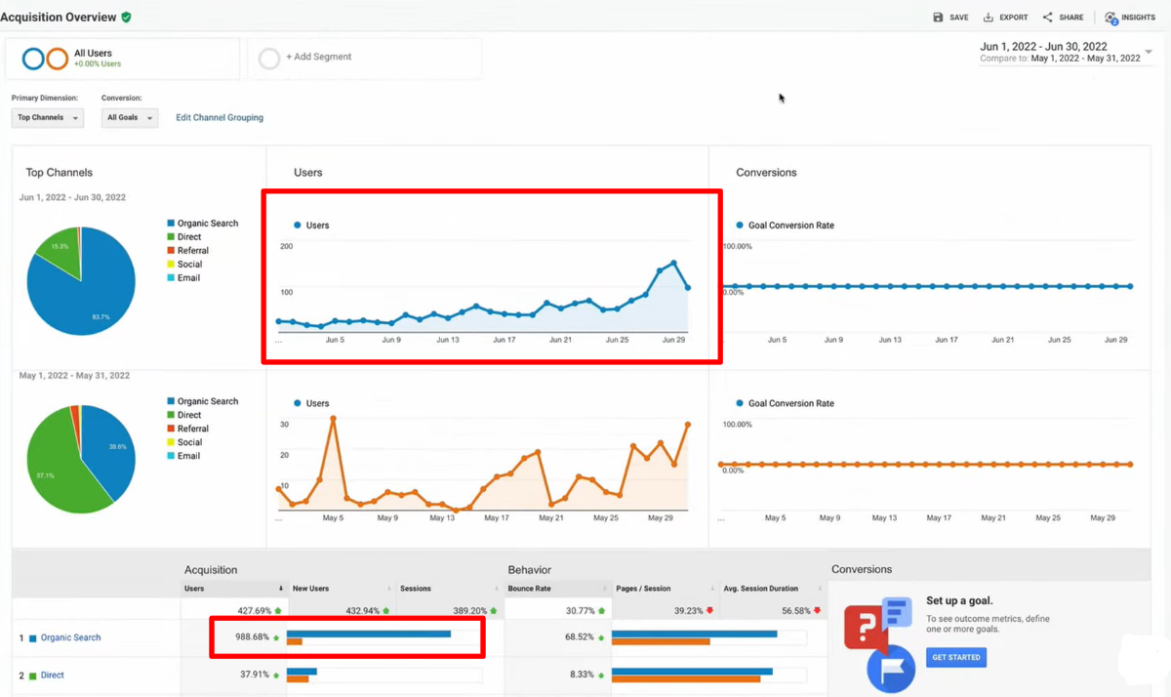This screenshot has width=1171, height=697.
Task: Click the Set up a goal heading
Action: pos(959,600)
